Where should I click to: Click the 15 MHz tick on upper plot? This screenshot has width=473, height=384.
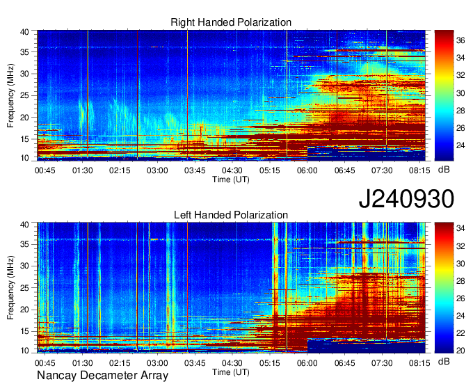pyautogui.click(x=24, y=139)
